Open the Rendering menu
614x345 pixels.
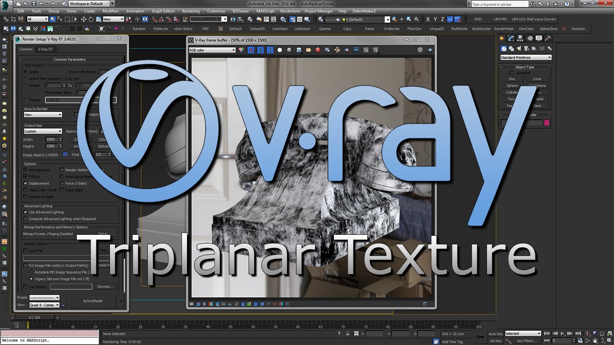(190, 11)
